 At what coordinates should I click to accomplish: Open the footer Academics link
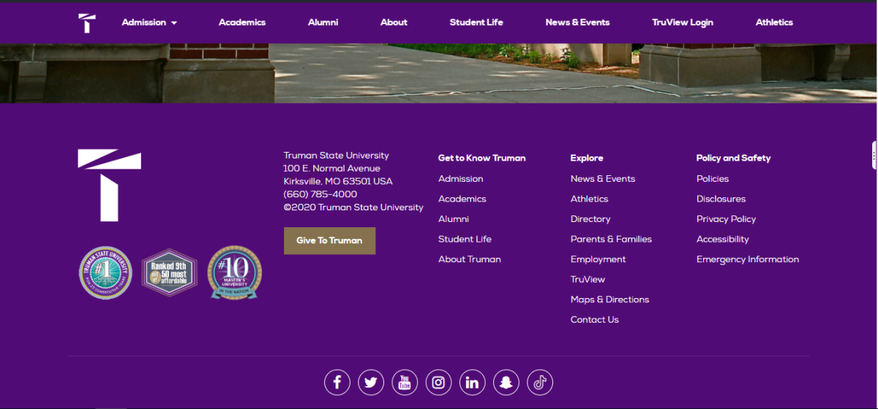(462, 199)
